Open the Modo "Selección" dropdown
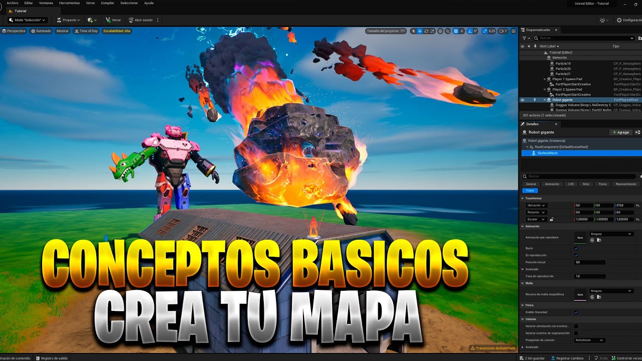642x361 pixels. click(28, 20)
